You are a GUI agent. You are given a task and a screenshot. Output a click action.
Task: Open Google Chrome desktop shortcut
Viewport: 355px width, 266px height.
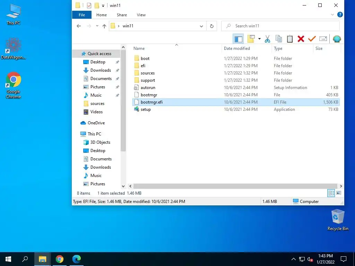pos(14,85)
